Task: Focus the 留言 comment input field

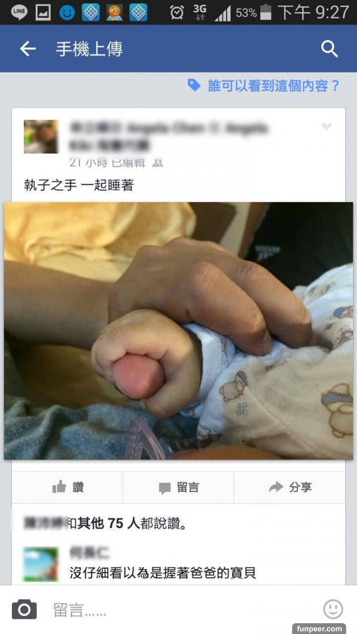Action: (x=178, y=610)
